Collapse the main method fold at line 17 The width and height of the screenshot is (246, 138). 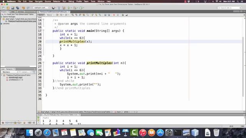click(x=43, y=30)
